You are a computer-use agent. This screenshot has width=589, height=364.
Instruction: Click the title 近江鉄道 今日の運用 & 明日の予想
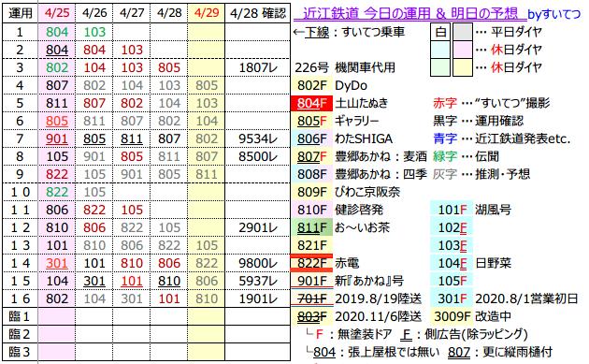(409, 13)
